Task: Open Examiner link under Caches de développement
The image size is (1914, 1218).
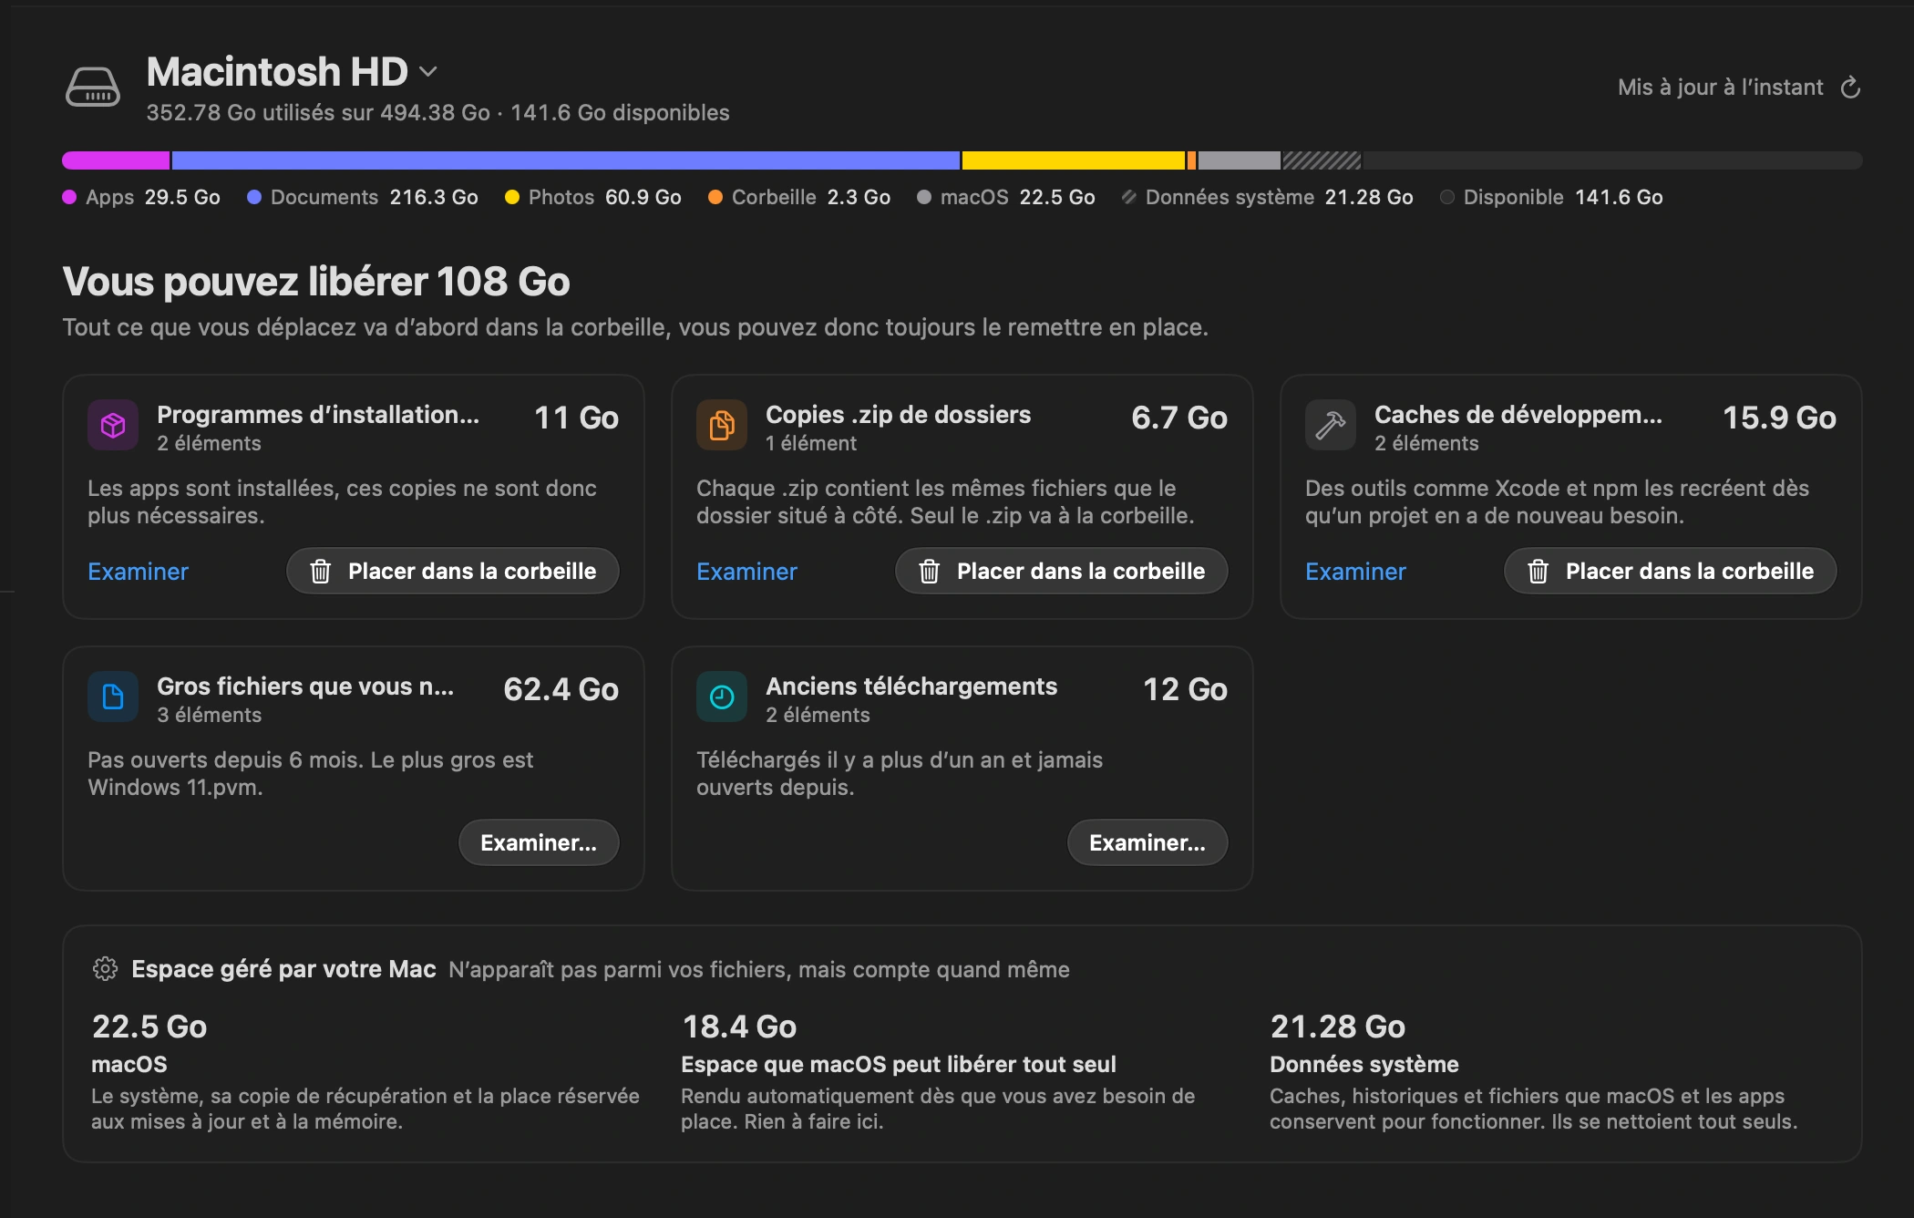Action: (1355, 572)
